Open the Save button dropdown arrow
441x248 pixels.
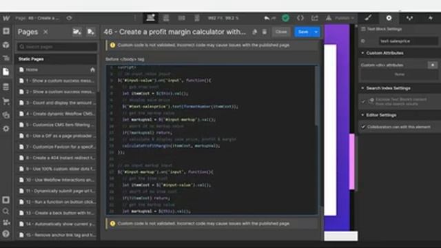pos(316,32)
